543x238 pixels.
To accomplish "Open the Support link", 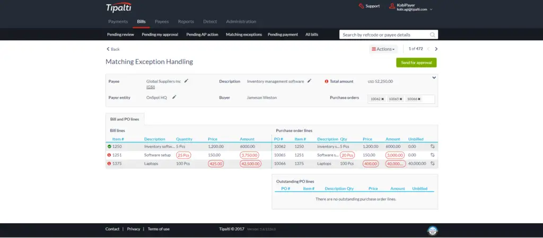I will (x=369, y=6).
